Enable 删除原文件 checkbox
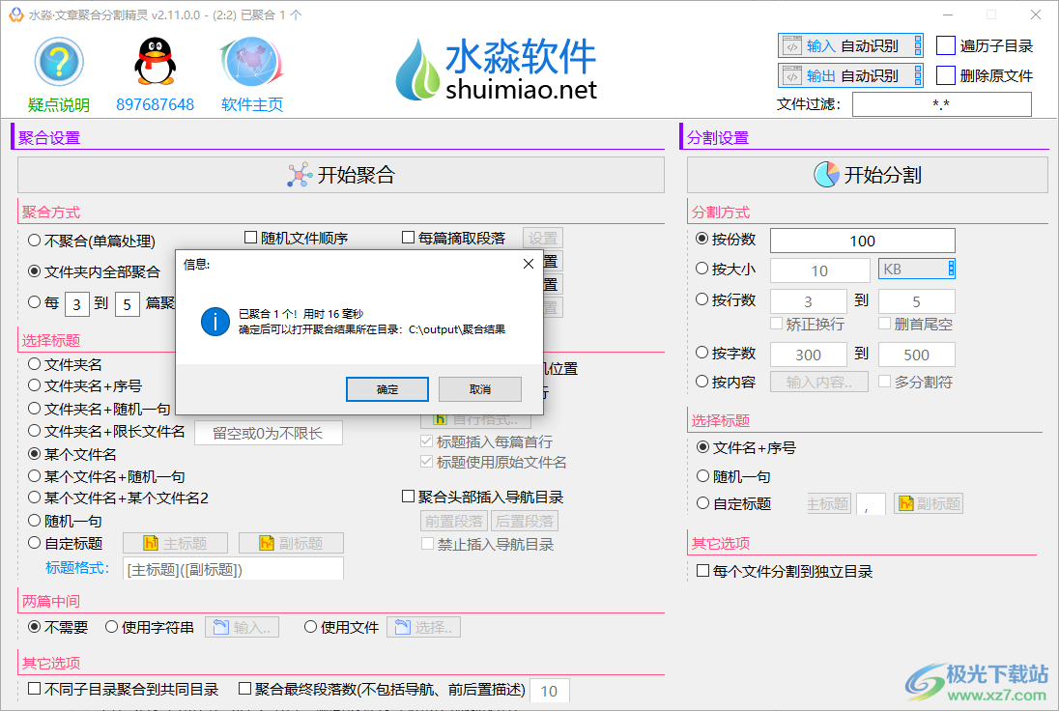 [x=946, y=75]
